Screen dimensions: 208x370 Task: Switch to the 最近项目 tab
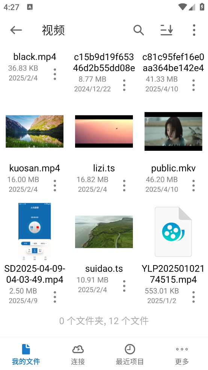pos(130,354)
